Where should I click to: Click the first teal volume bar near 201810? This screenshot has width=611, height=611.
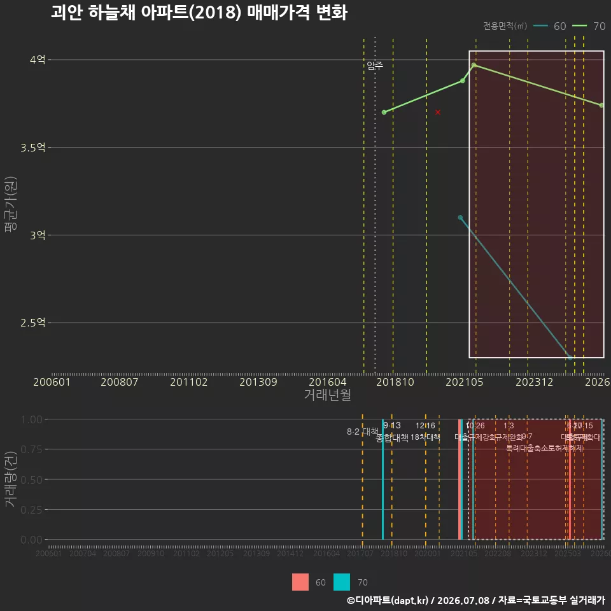383,479
